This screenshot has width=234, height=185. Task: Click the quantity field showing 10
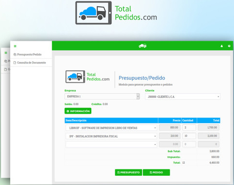(x=189, y=136)
